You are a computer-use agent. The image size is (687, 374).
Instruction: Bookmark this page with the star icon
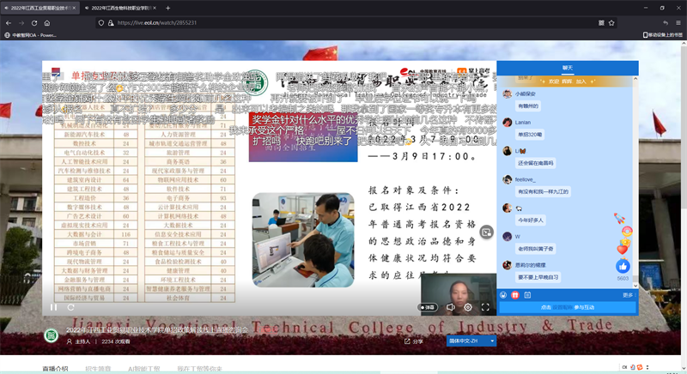coord(611,23)
